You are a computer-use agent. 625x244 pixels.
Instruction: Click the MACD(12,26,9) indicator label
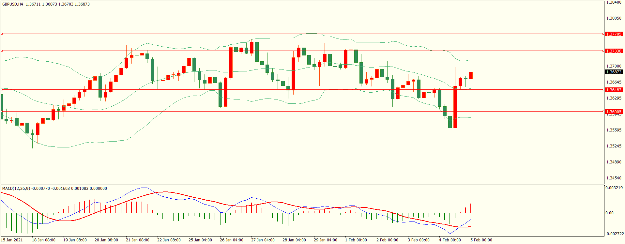pos(16,189)
